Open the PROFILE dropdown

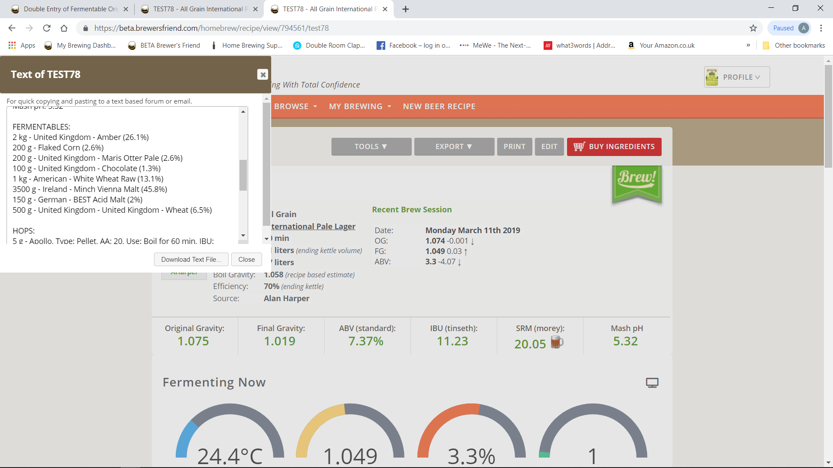[737, 77]
